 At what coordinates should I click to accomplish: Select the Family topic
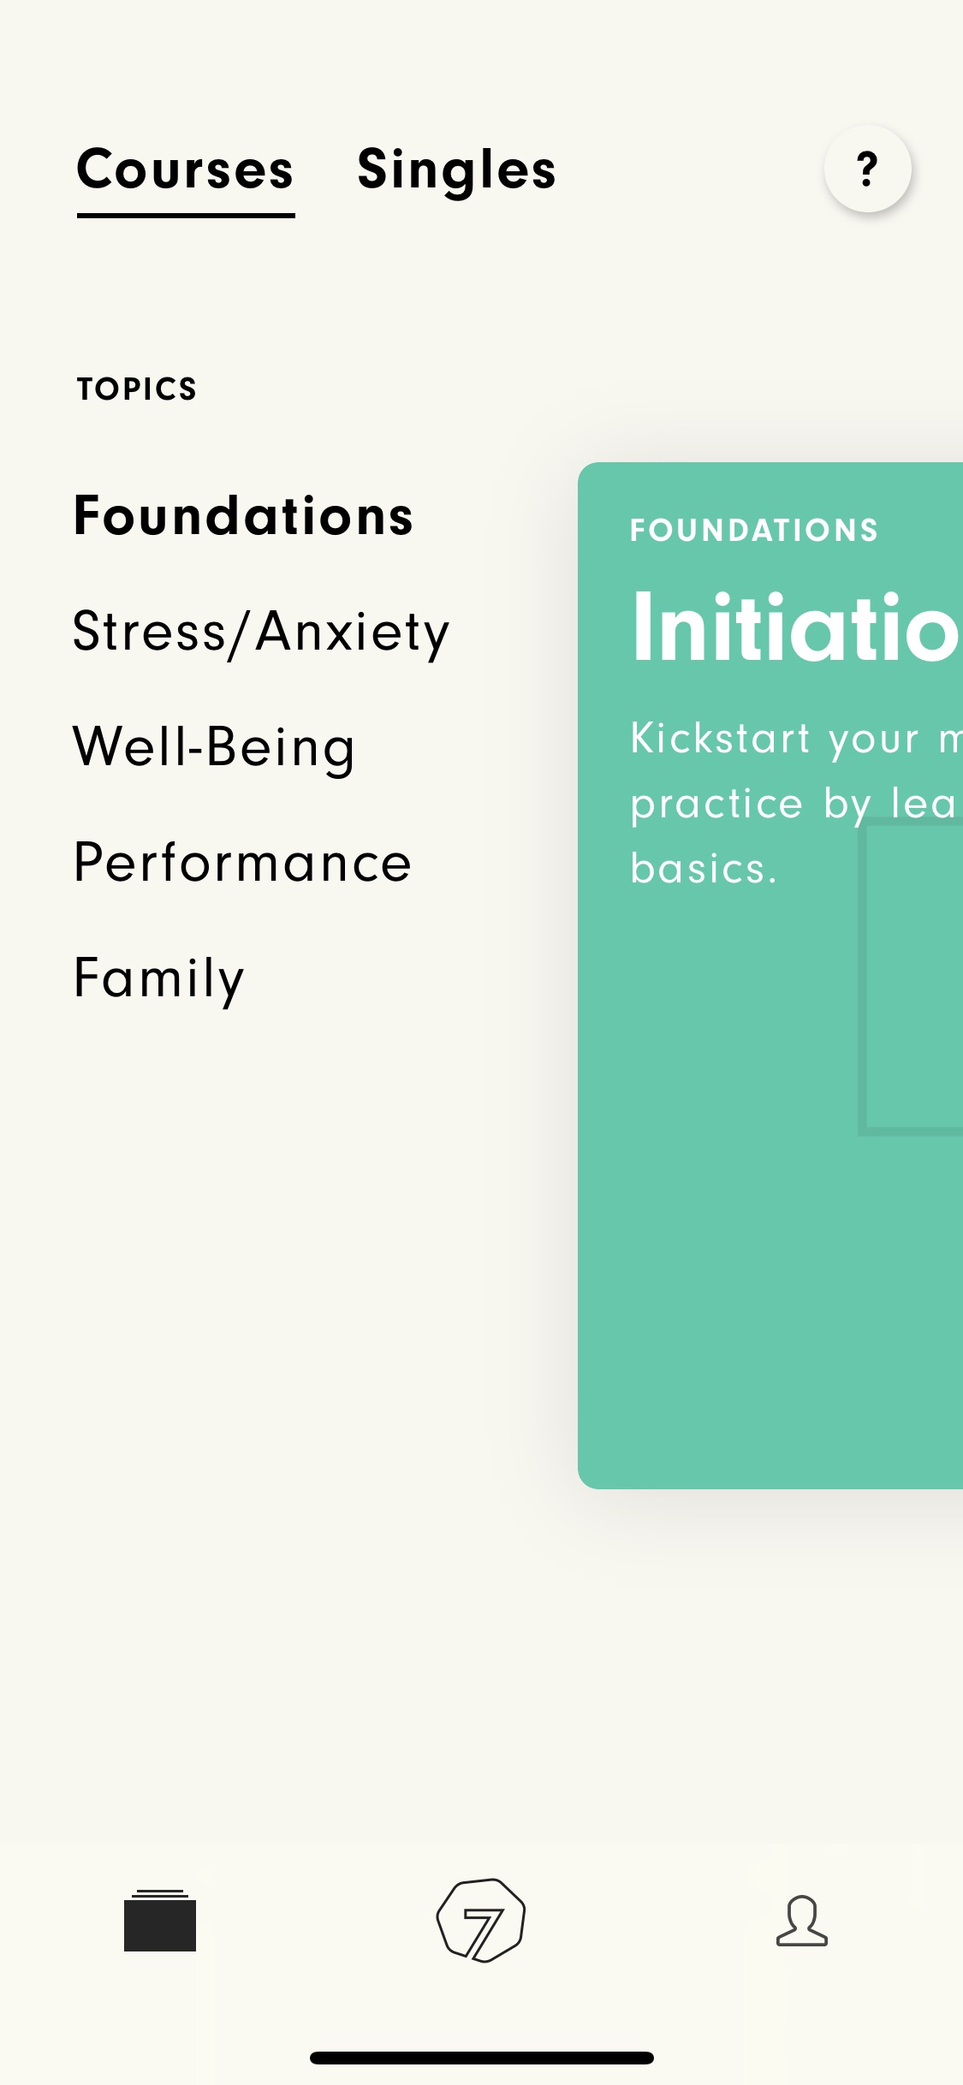[159, 978]
